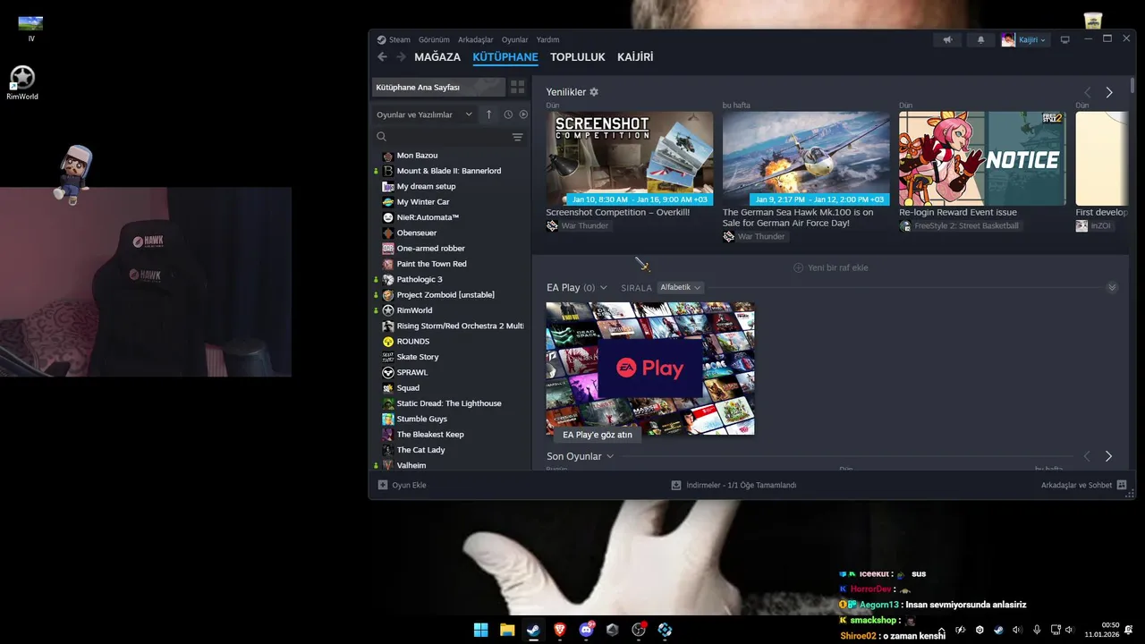Advance Yenilikler shelf with right arrow

click(x=1109, y=92)
